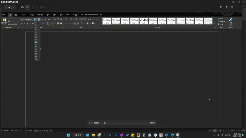Open paragraph dialog launcher
246x138 pixels.
100,28
